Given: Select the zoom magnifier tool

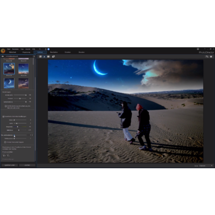Looking at the screenshot, I should pyautogui.click(x=207, y=56).
